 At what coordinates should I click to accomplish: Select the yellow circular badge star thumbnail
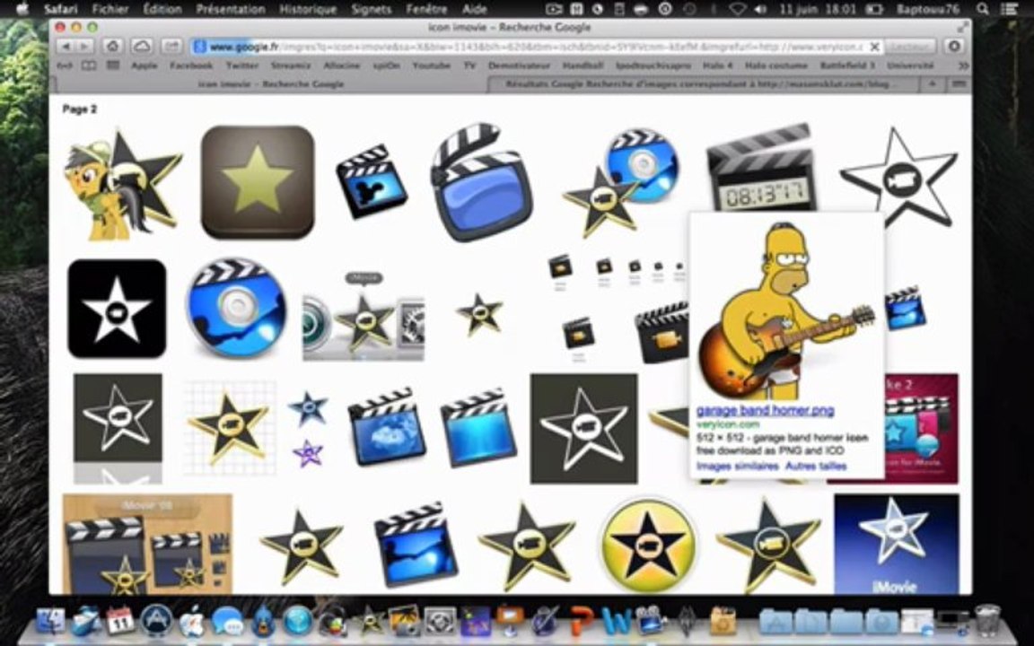coord(647,546)
